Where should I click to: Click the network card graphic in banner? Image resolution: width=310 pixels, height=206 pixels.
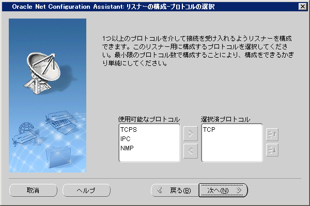62,123
